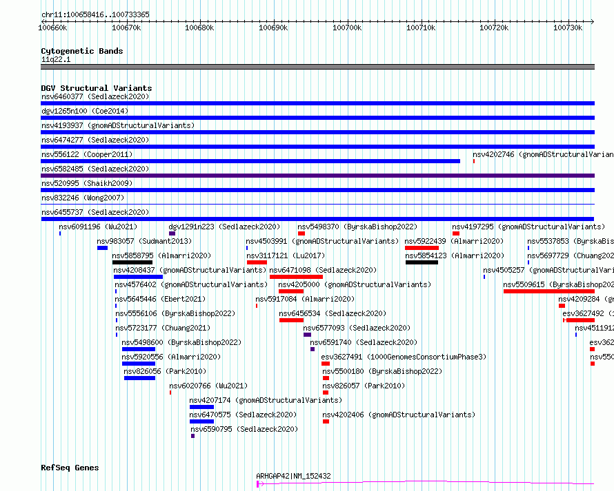Click nsv6577093 (Sedlazeck2020) label
This screenshot has width=614, height=491.
(x=357, y=328)
